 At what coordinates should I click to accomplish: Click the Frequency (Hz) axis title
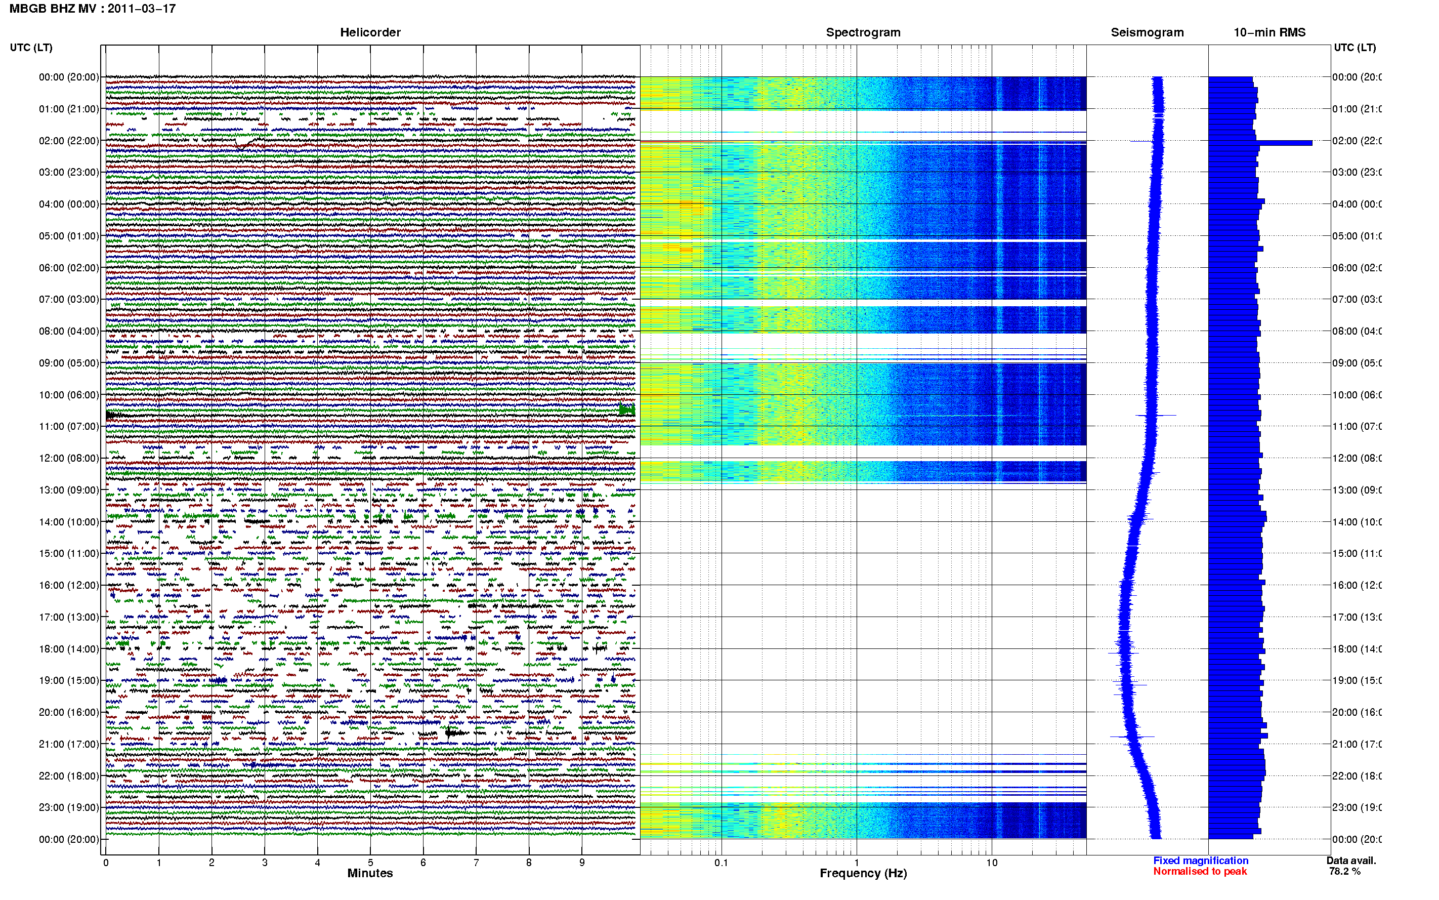point(863,874)
